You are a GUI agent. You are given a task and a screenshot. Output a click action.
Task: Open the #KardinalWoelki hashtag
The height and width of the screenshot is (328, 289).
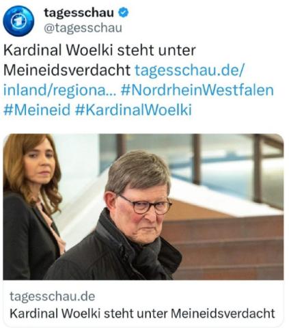pyautogui.click(x=133, y=110)
